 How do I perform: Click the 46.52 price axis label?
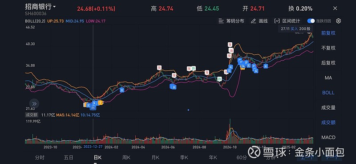pos(30,27)
